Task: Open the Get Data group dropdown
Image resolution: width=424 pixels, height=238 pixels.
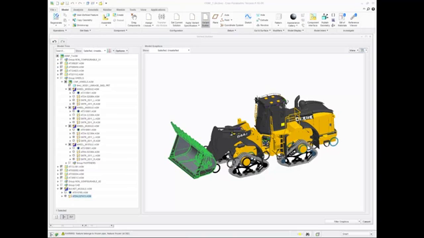Action: point(85,31)
